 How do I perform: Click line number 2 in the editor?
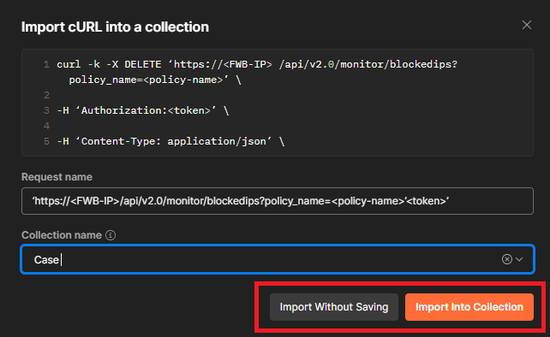tap(46, 95)
